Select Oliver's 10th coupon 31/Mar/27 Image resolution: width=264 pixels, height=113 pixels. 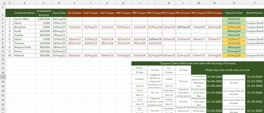coord(214,39)
